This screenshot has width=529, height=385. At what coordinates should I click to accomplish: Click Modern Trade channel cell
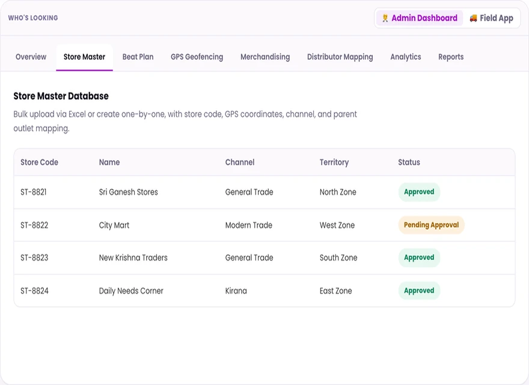[249, 225]
